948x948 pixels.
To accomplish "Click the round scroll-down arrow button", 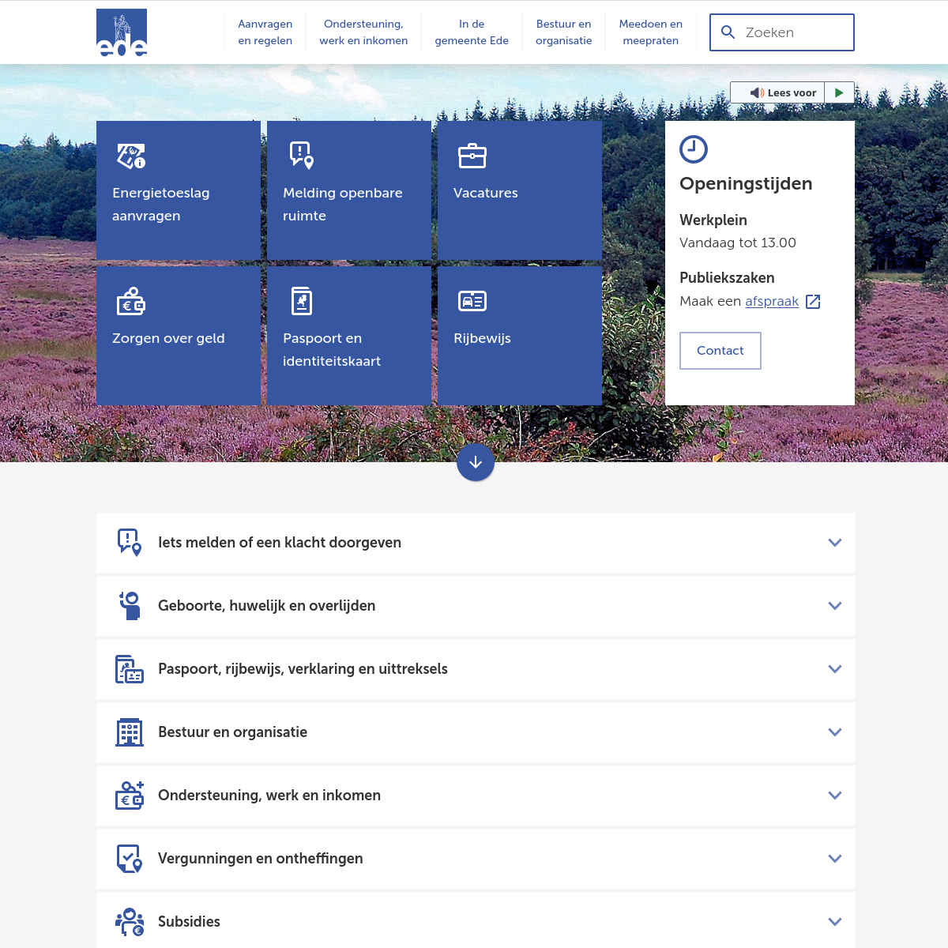I will (476, 462).
